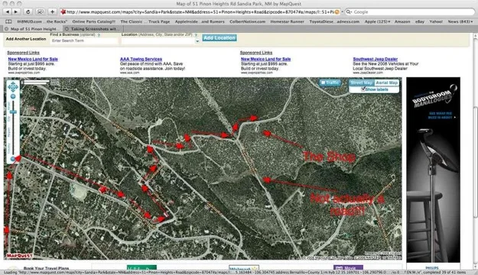Open the ToyotaDiesel bookmark
478x275 pixels.
334,21
